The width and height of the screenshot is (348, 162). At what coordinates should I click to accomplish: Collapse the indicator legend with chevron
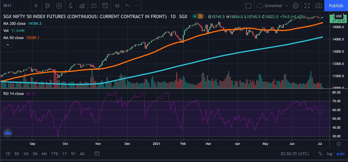point(8,45)
